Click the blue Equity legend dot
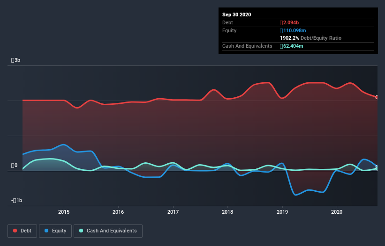 tap(46, 231)
